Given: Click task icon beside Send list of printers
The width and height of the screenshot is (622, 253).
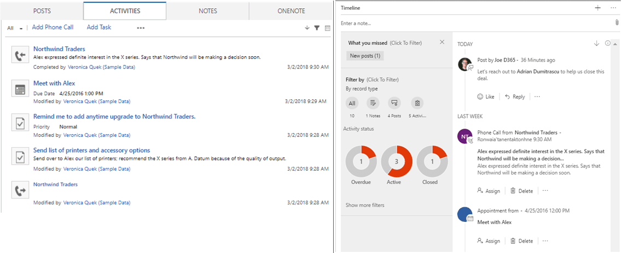Looking at the screenshot, I should coord(19,156).
